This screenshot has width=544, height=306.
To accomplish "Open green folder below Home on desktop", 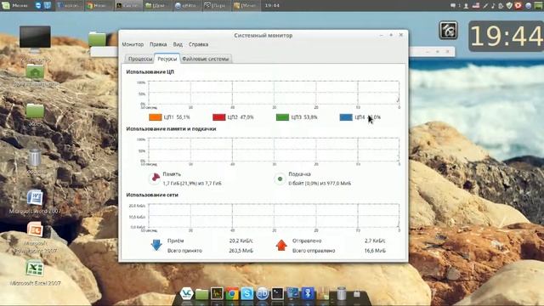I will (35, 111).
